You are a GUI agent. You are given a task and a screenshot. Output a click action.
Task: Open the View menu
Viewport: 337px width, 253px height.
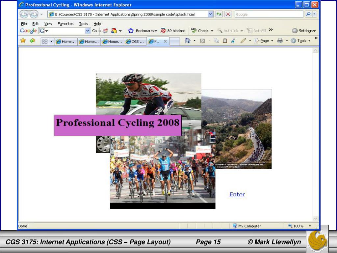click(x=48, y=24)
